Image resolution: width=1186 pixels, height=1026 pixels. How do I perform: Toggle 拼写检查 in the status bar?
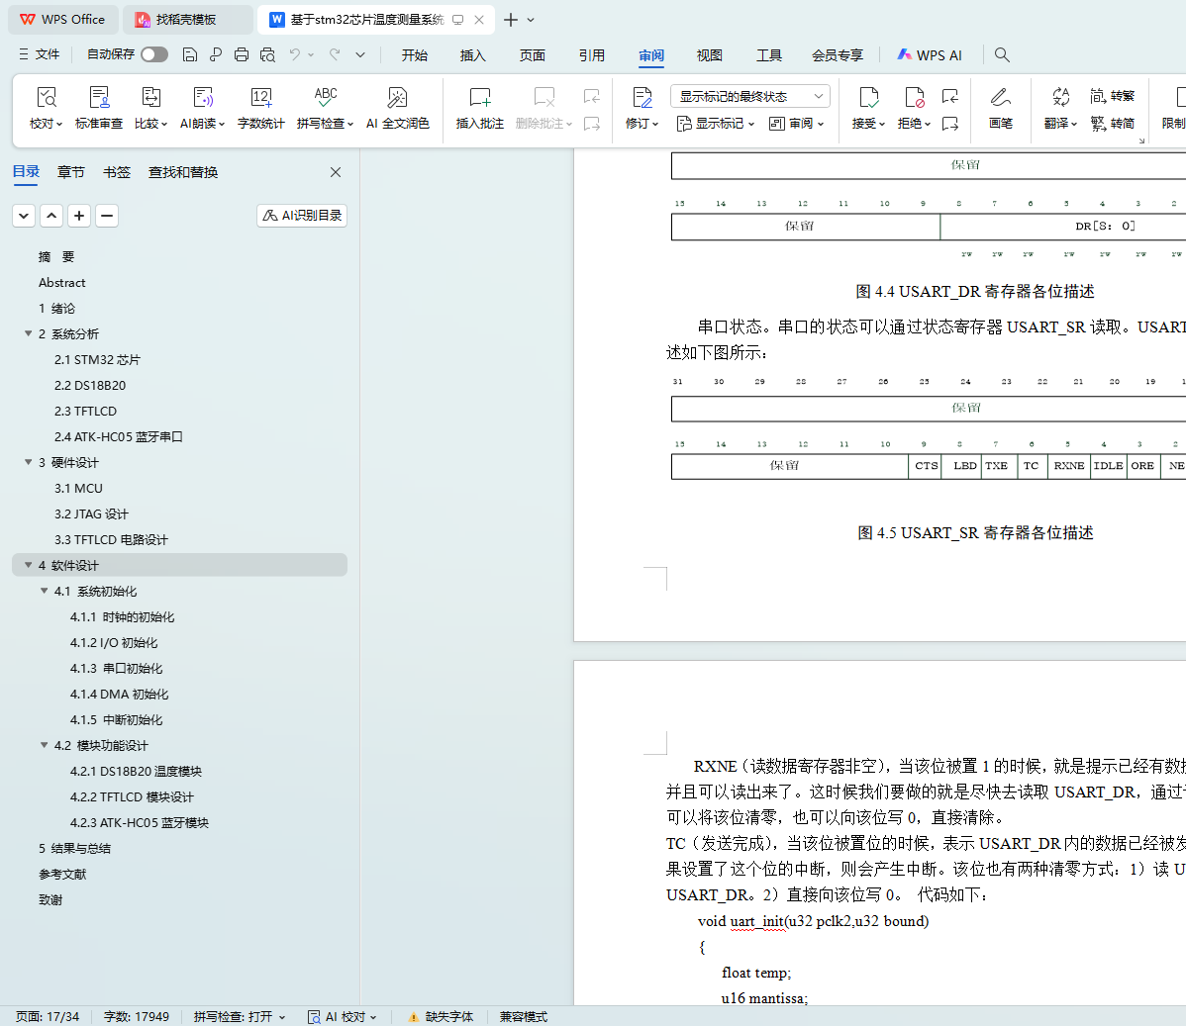click(x=239, y=1016)
